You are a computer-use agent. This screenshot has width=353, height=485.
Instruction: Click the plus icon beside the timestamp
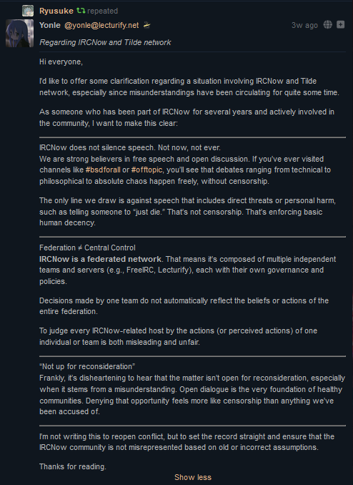pyautogui.click(x=341, y=24)
